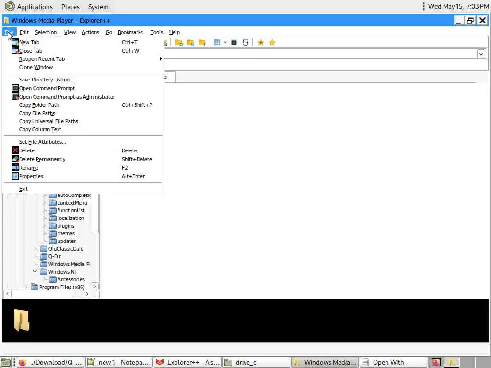Switch to drive_c taskbar window

256,362
